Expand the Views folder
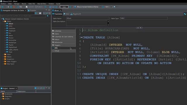Image resolution: width=187 pixels, height=105 pixels. point(3,55)
